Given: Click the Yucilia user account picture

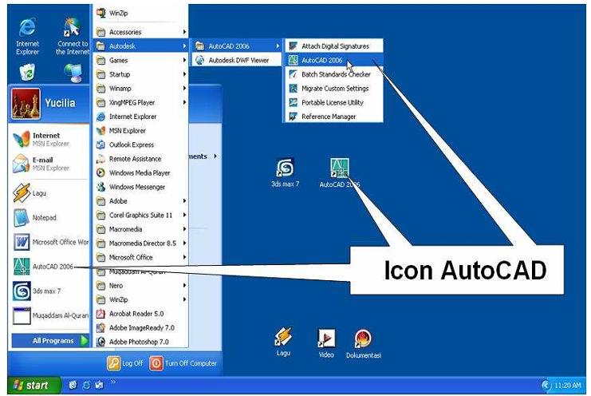Looking at the screenshot, I should [x=26, y=104].
